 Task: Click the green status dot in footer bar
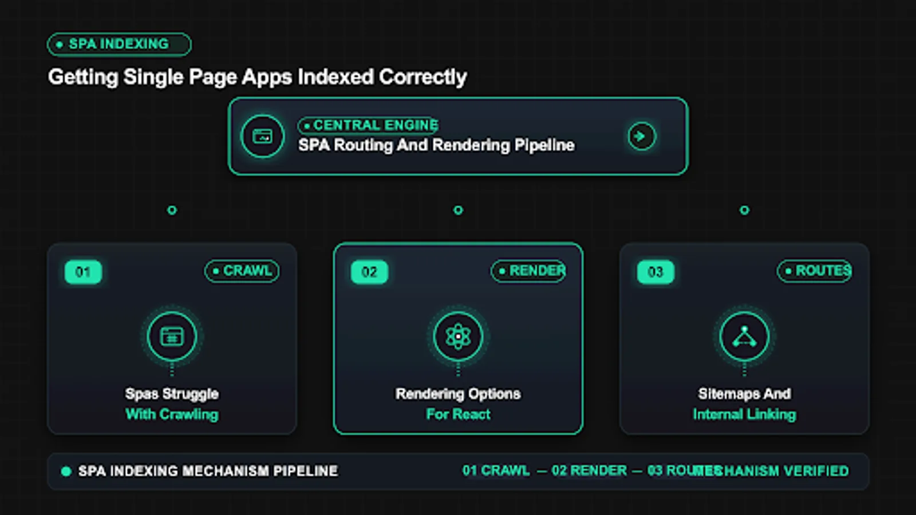pyautogui.click(x=66, y=471)
